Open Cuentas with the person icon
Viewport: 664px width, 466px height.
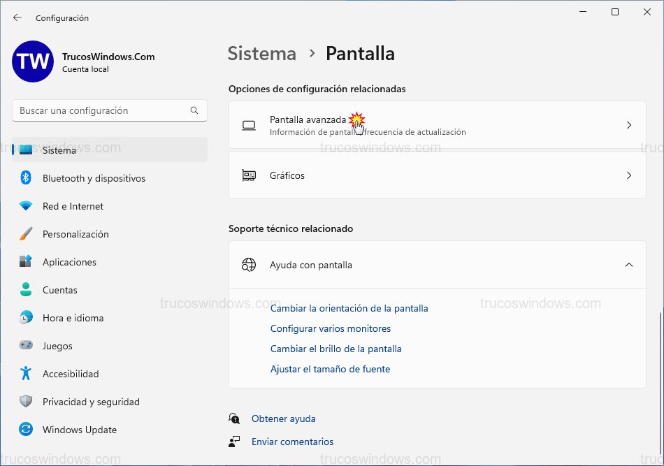[26, 290]
